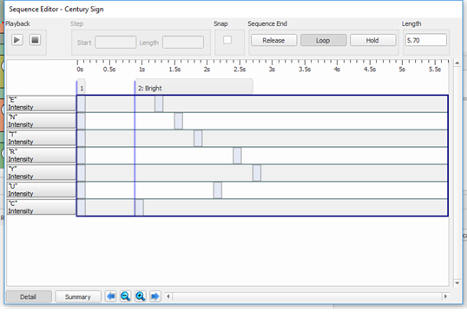Image resolution: width=467 pixels, height=313 pixels.
Task: Set Sequence End to Release
Action: (x=273, y=40)
